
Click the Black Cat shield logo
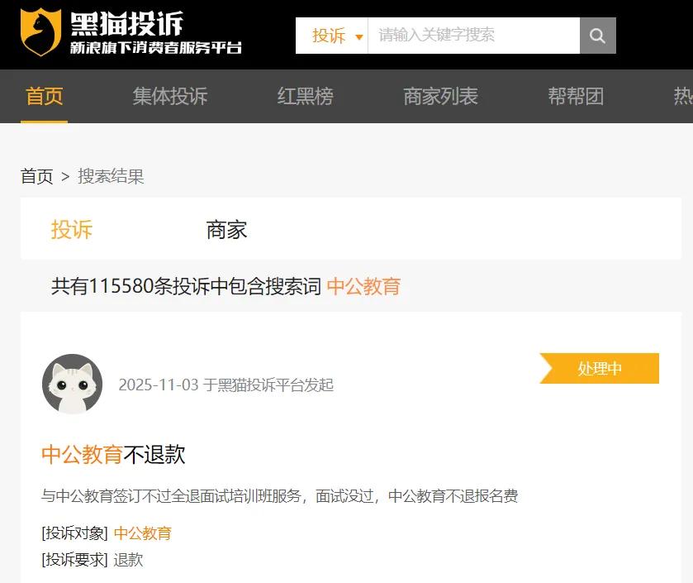pyautogui.click(x=40, y=32)
